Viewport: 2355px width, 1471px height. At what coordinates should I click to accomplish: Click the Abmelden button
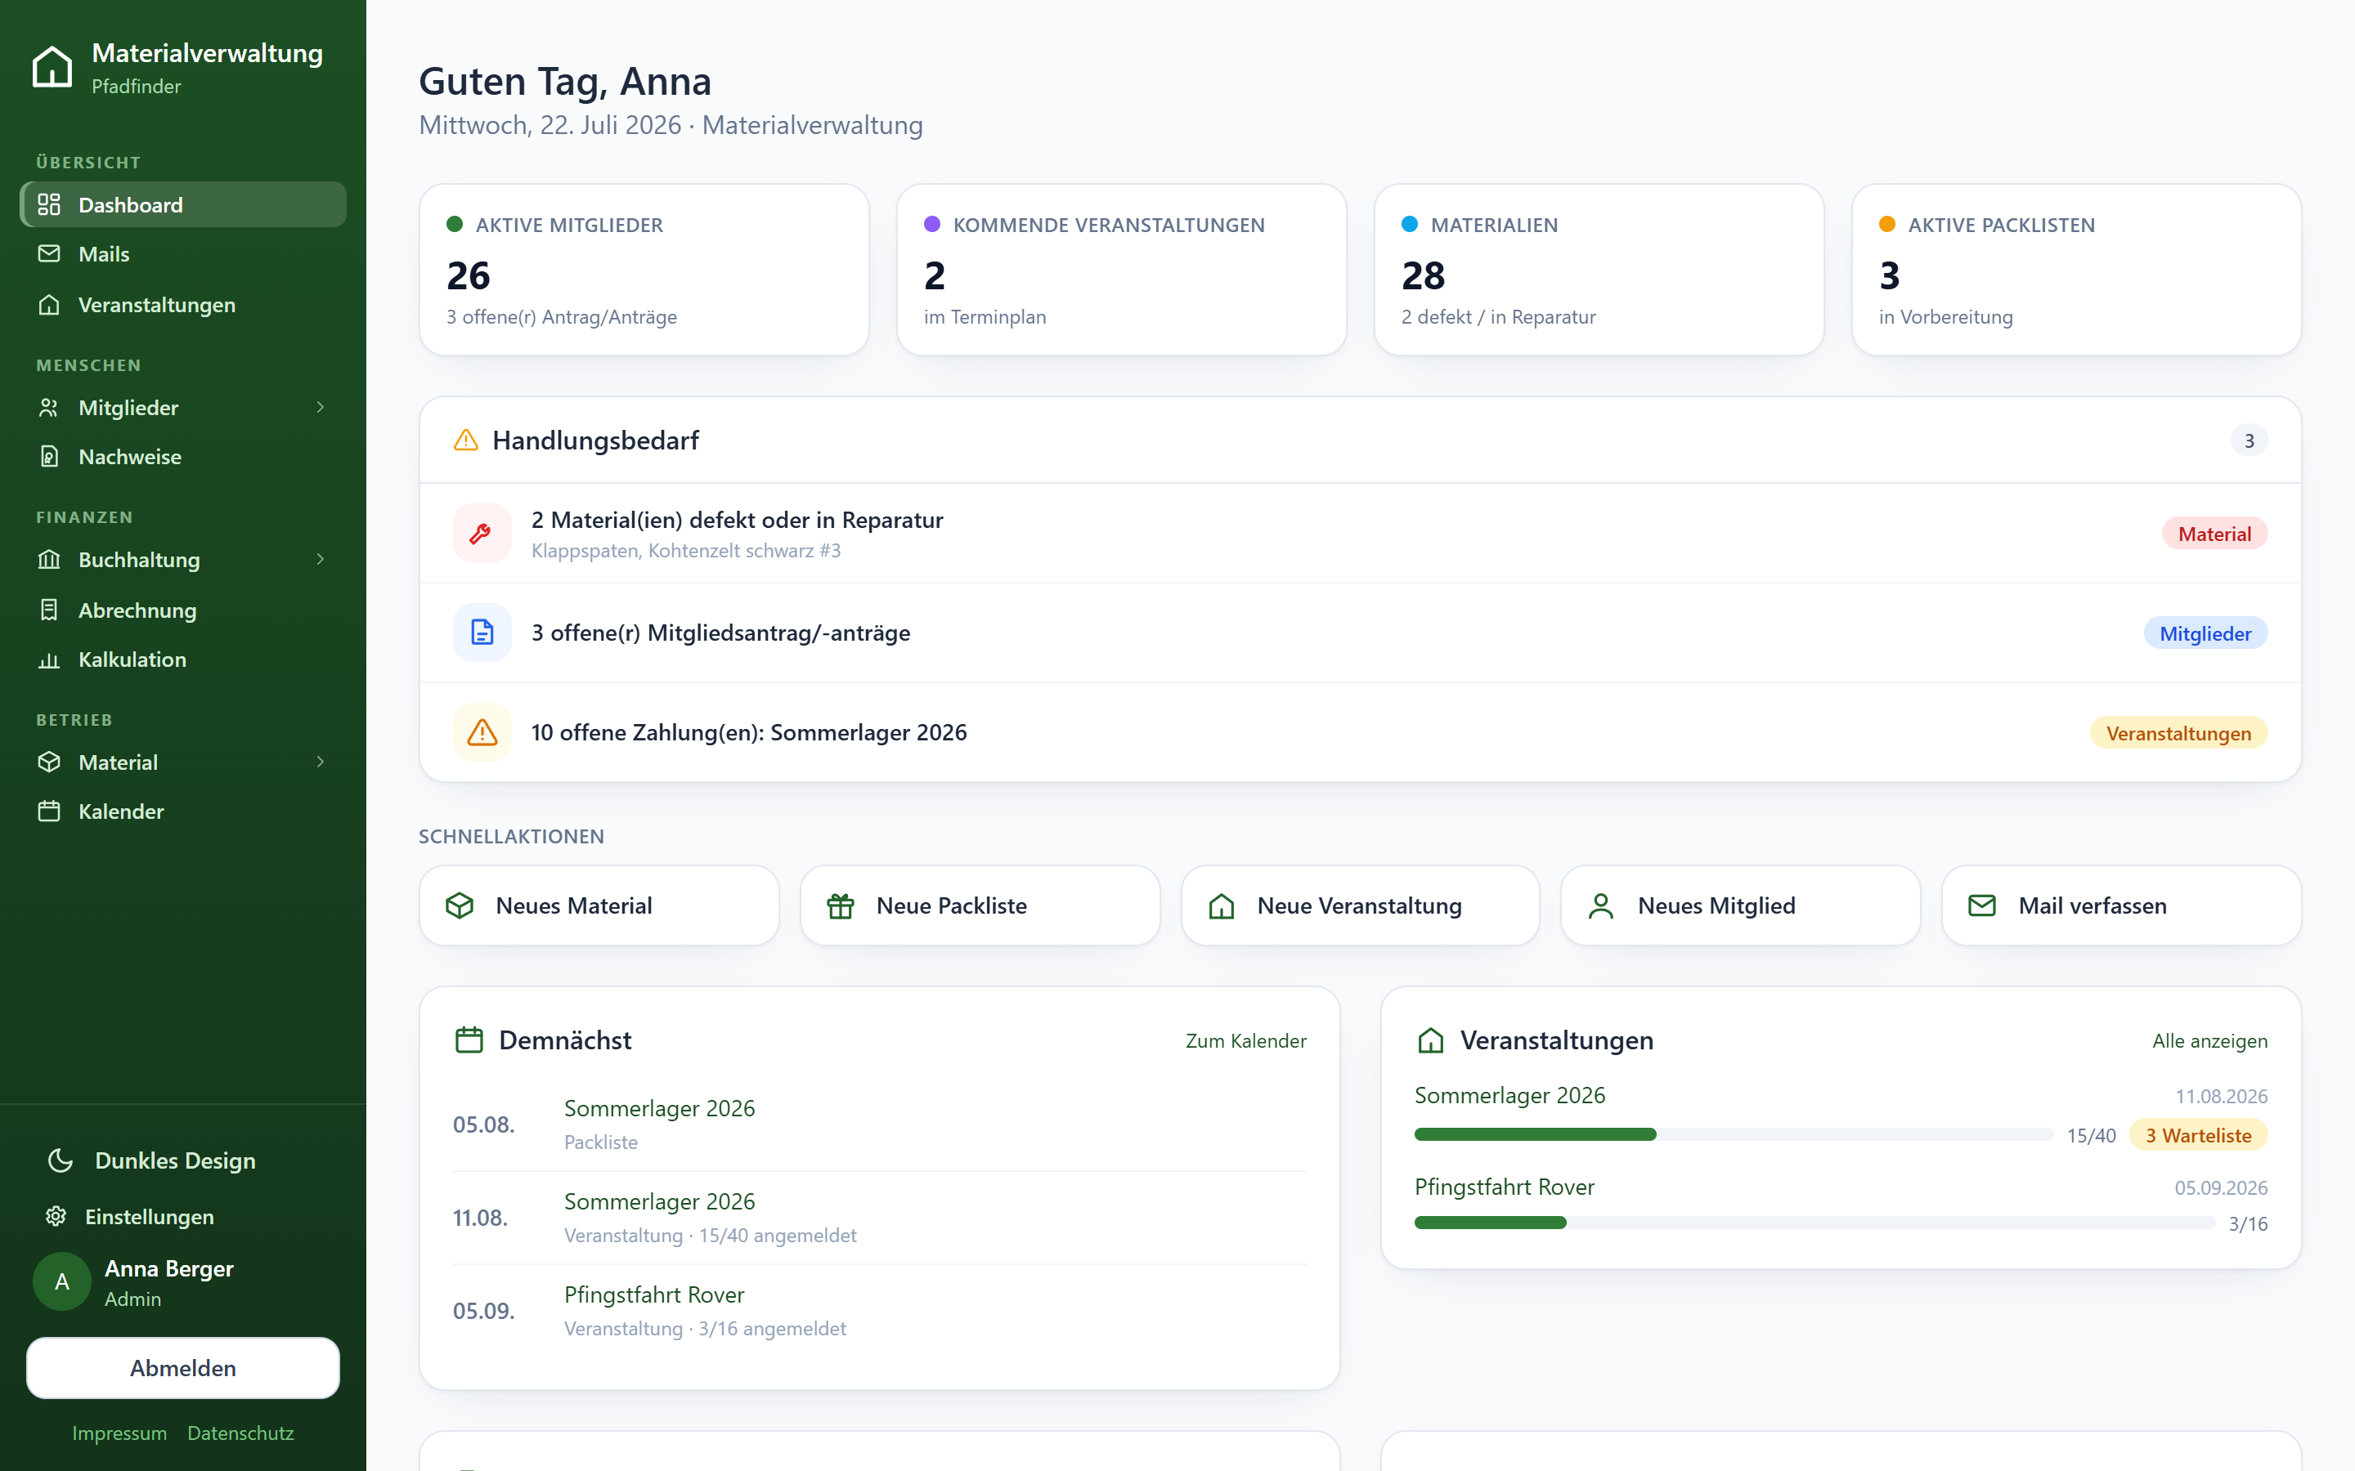tap(183, 1368)
